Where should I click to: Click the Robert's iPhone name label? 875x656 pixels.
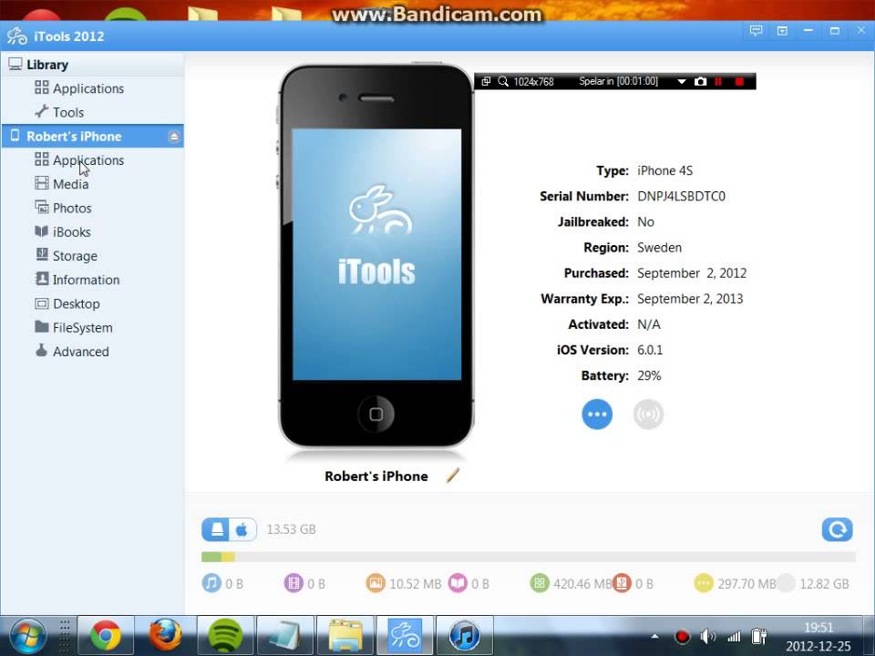tap(376, 477)
